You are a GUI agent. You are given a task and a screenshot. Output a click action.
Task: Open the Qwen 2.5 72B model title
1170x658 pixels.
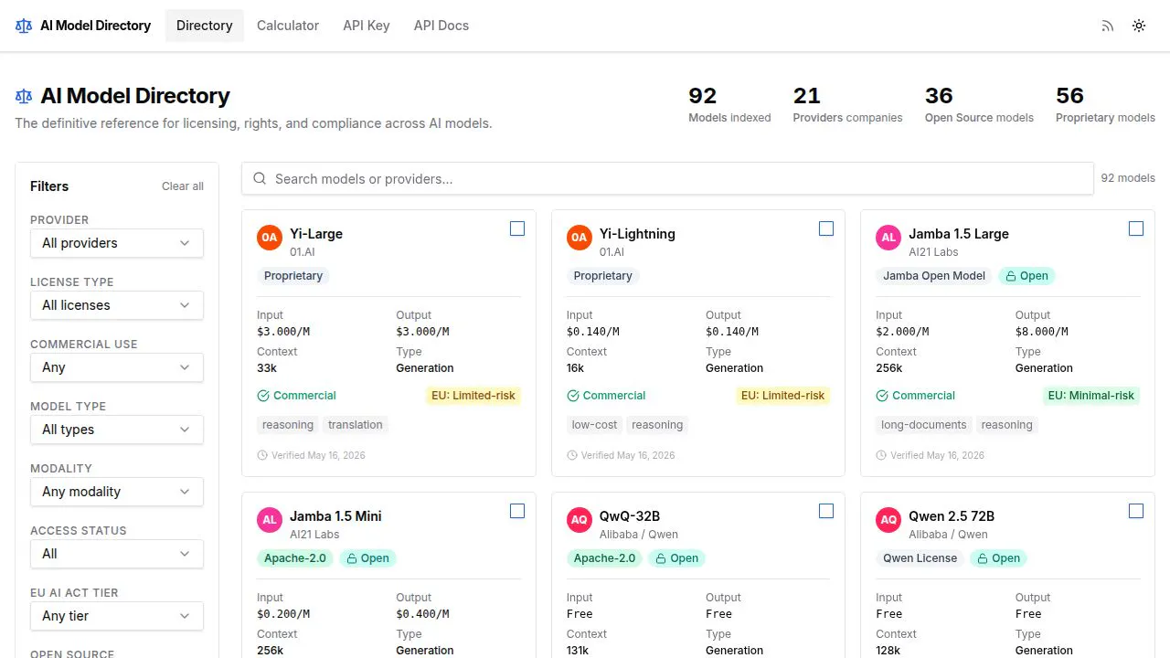pos(952,516)
